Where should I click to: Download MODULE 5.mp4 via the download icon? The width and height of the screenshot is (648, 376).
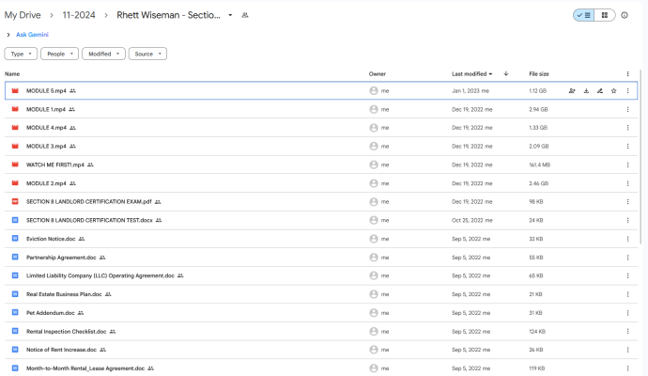click(586, 91)
